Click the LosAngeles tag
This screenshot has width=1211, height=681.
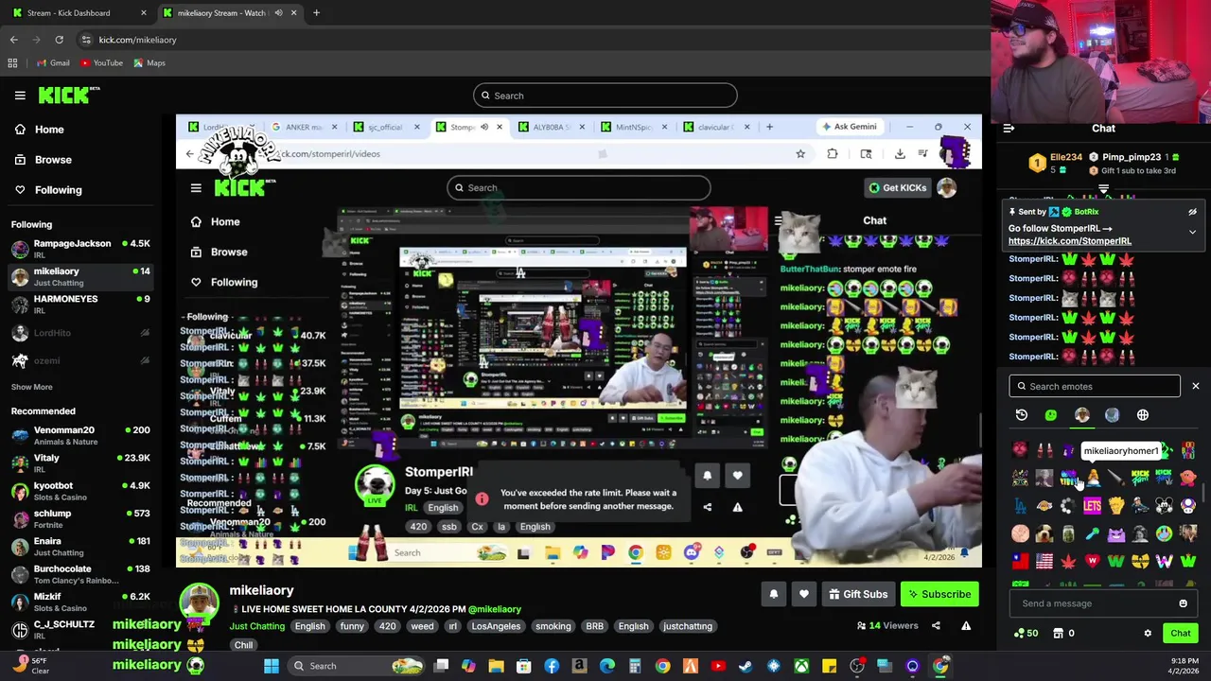point(496,626)
